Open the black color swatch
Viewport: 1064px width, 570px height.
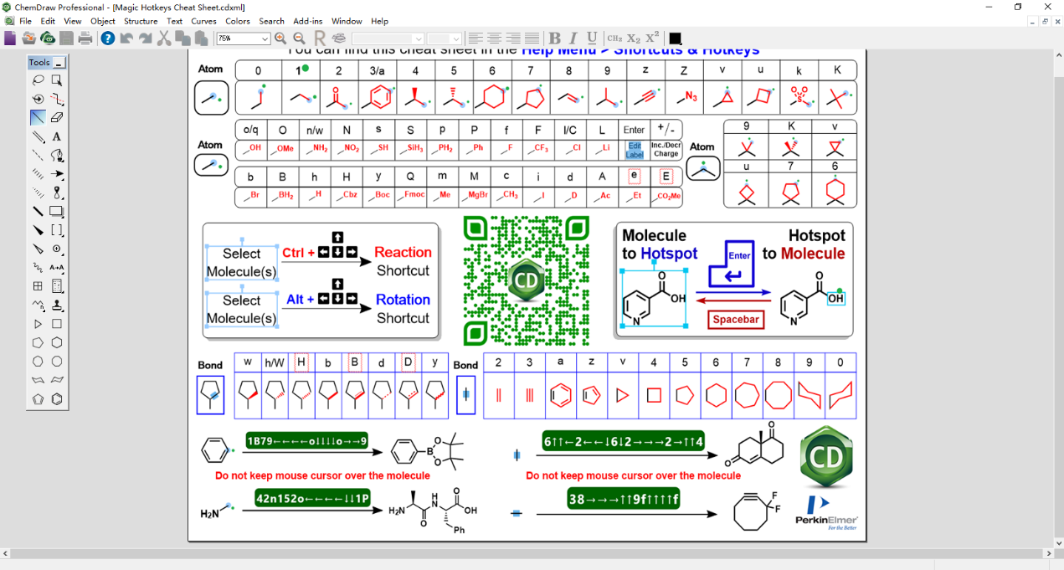676,39
